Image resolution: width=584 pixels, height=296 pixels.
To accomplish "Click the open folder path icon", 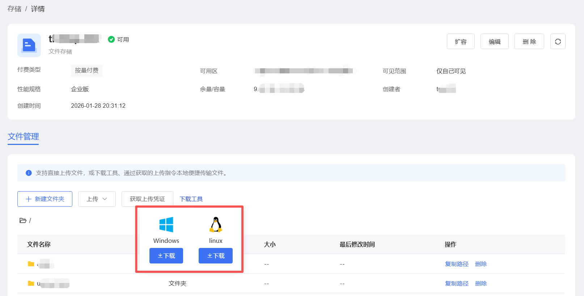I will [23, 220].
